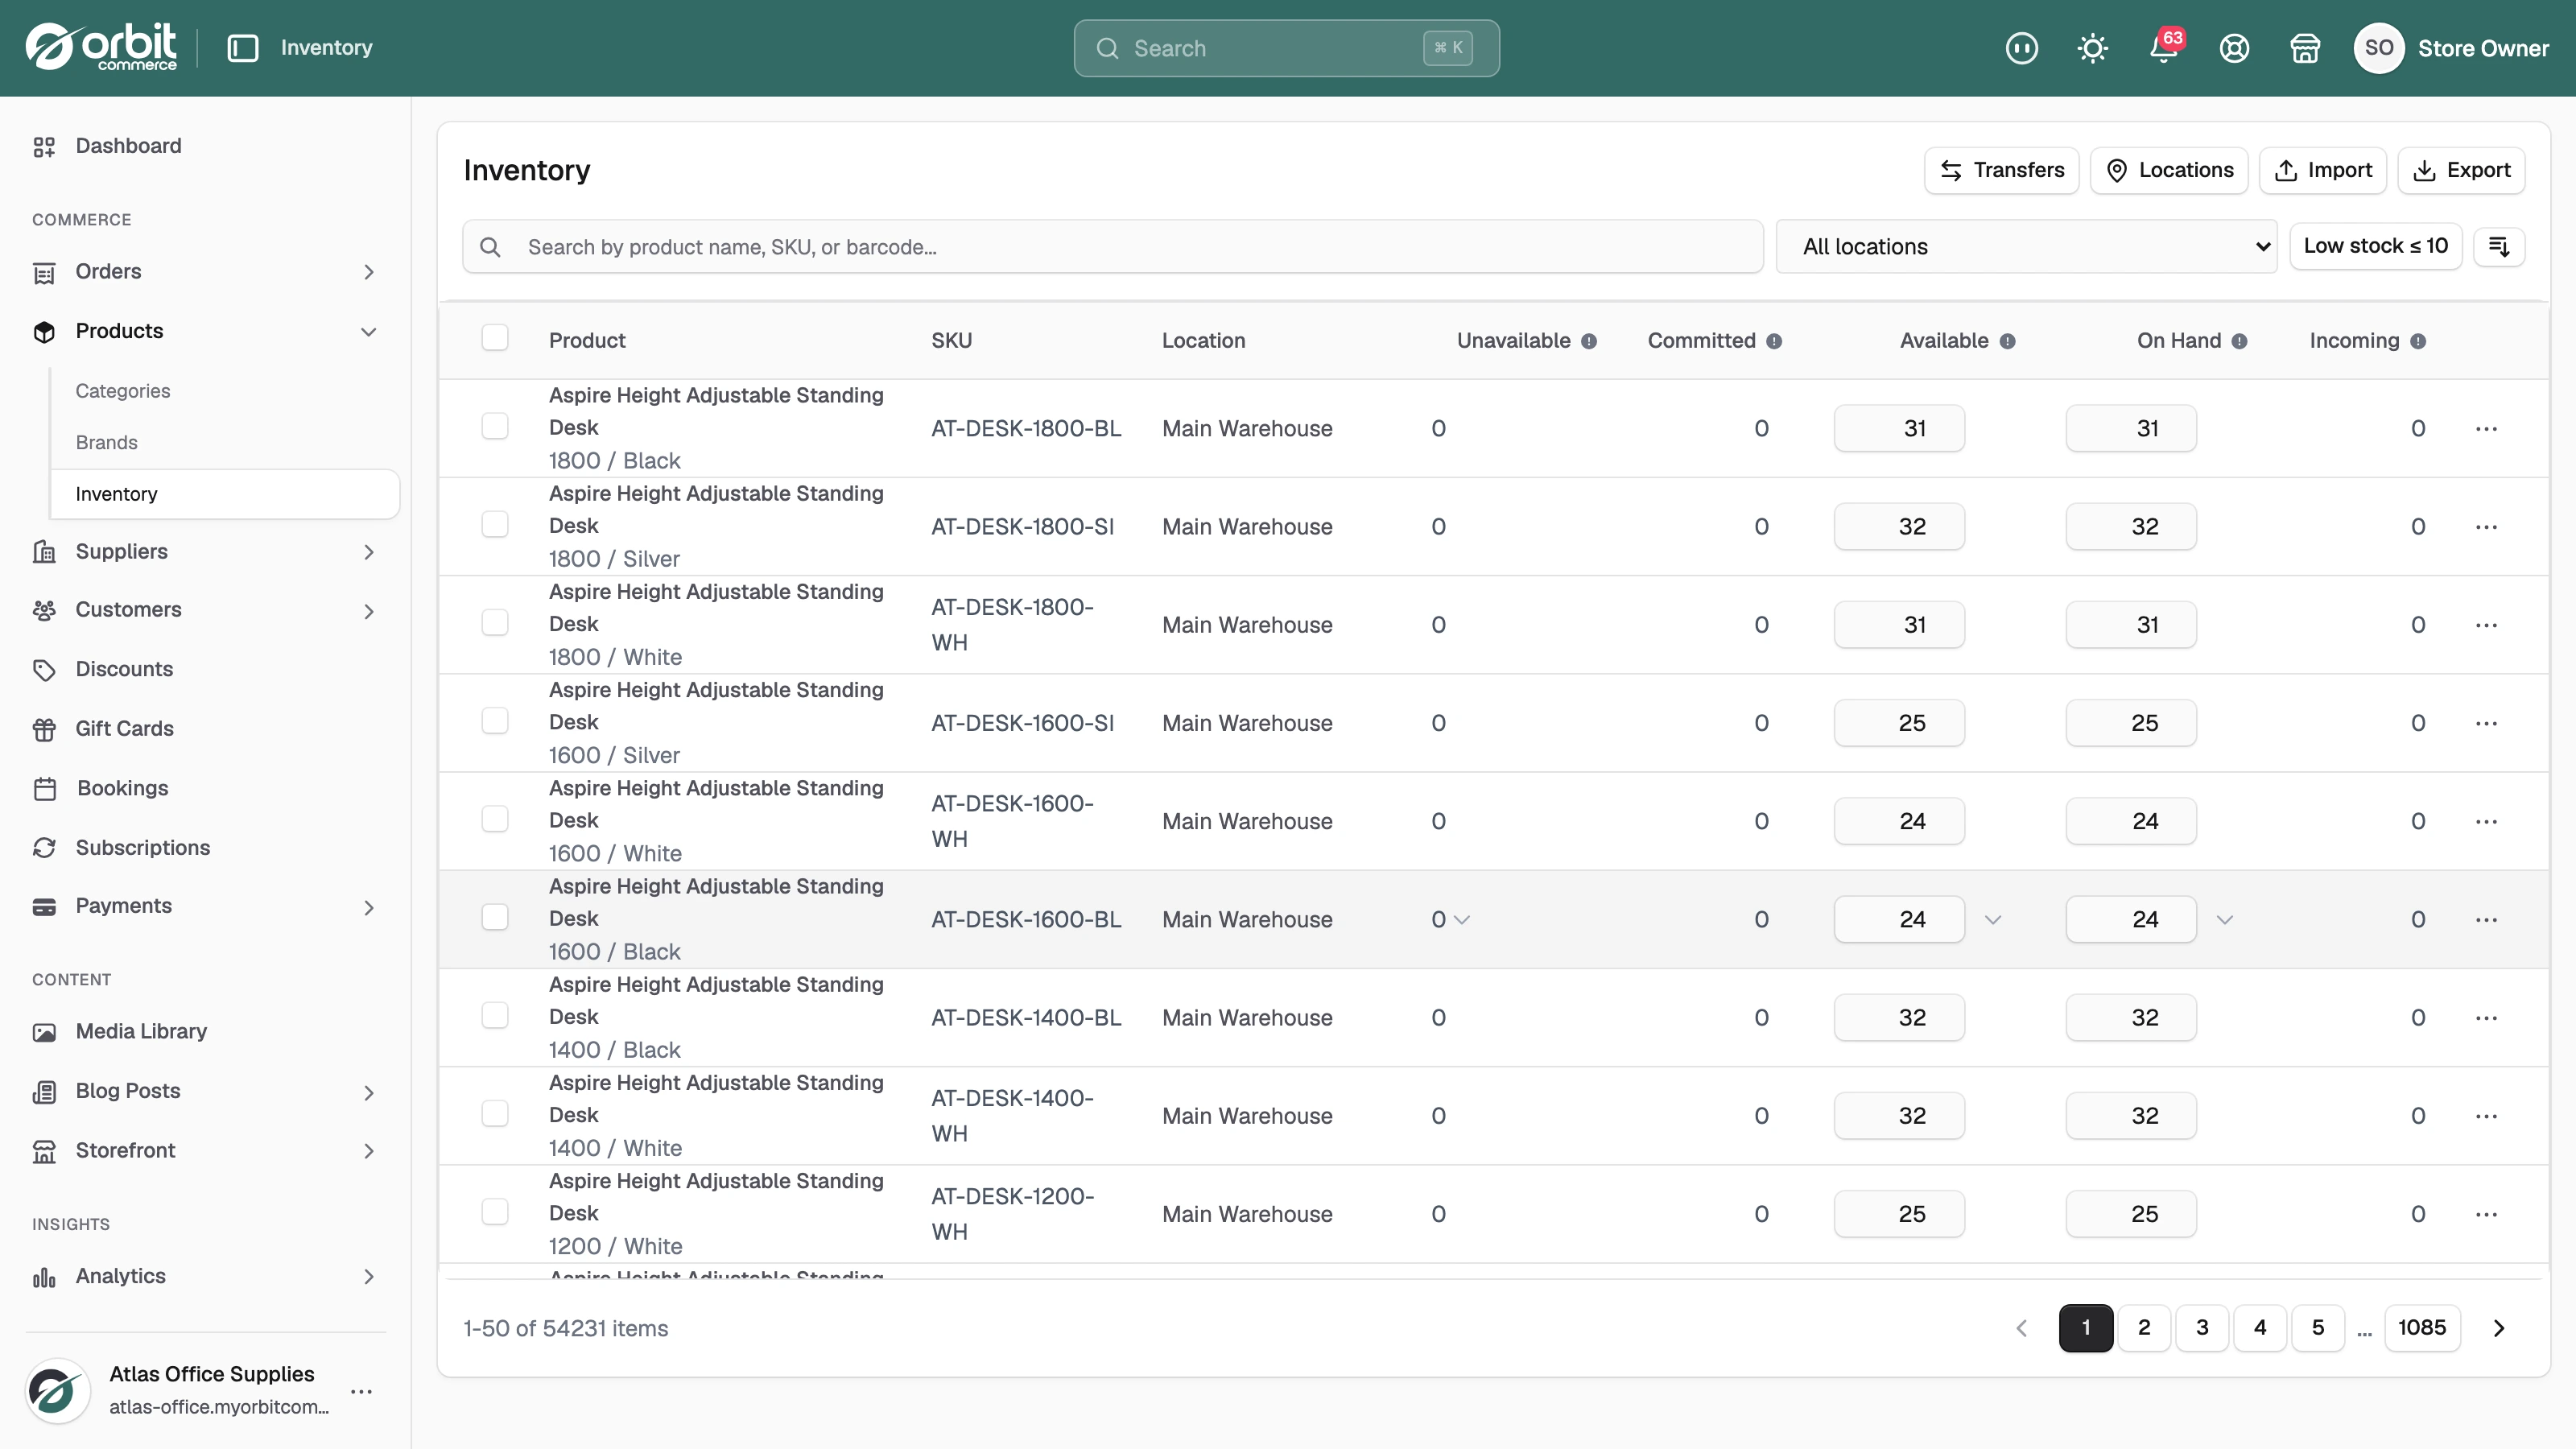Expand the Payments sidebar section
Viewport: 2576px width, 1449px height.
(x=369, y=907)
